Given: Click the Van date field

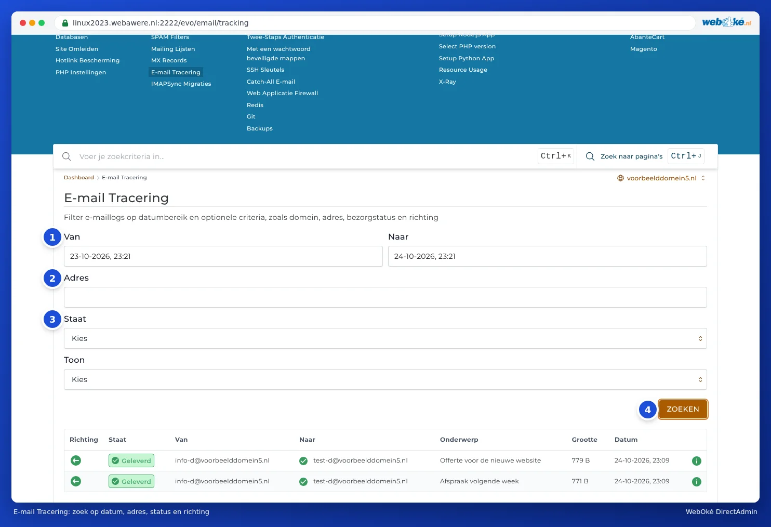Looking at the screenshot, I should click(223, 256).
